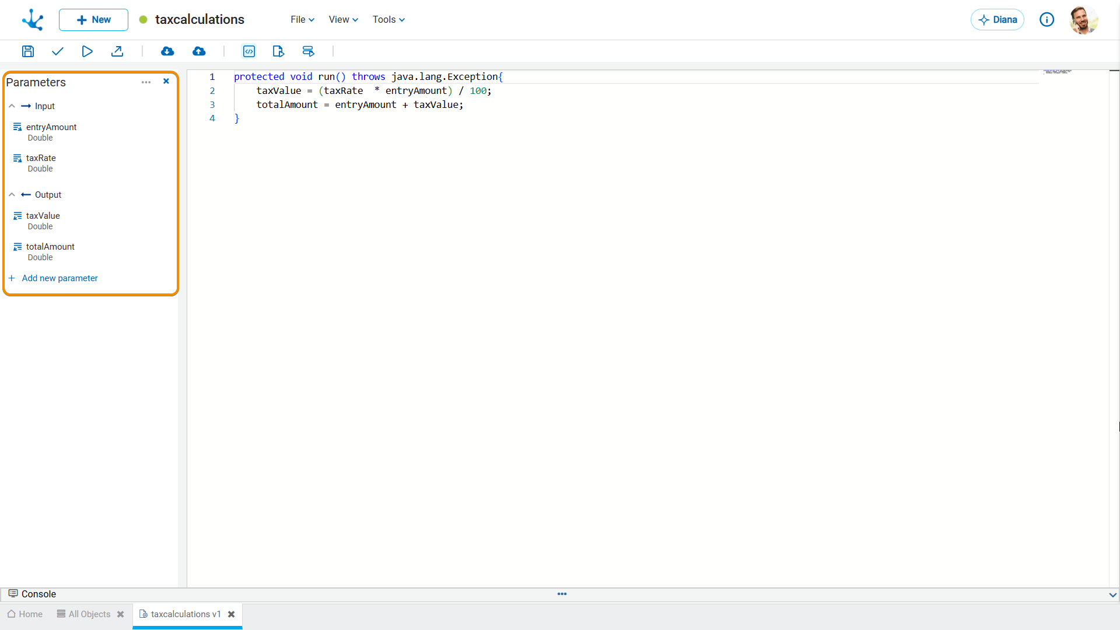Click the Save disk icon in toolbar
The image size is (1120, 630).
click(27, 51)
